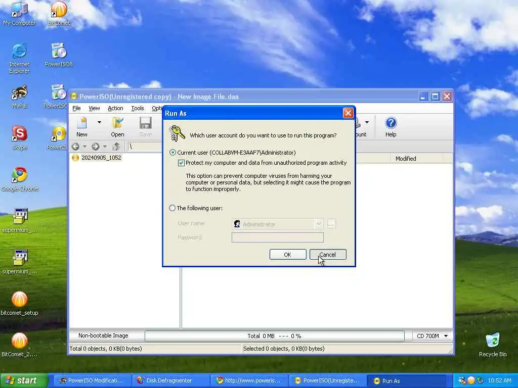This screenshot has height=388, width=518.
Task: Open Tools menu in PowerISO
Action: [x=138, y=108]
